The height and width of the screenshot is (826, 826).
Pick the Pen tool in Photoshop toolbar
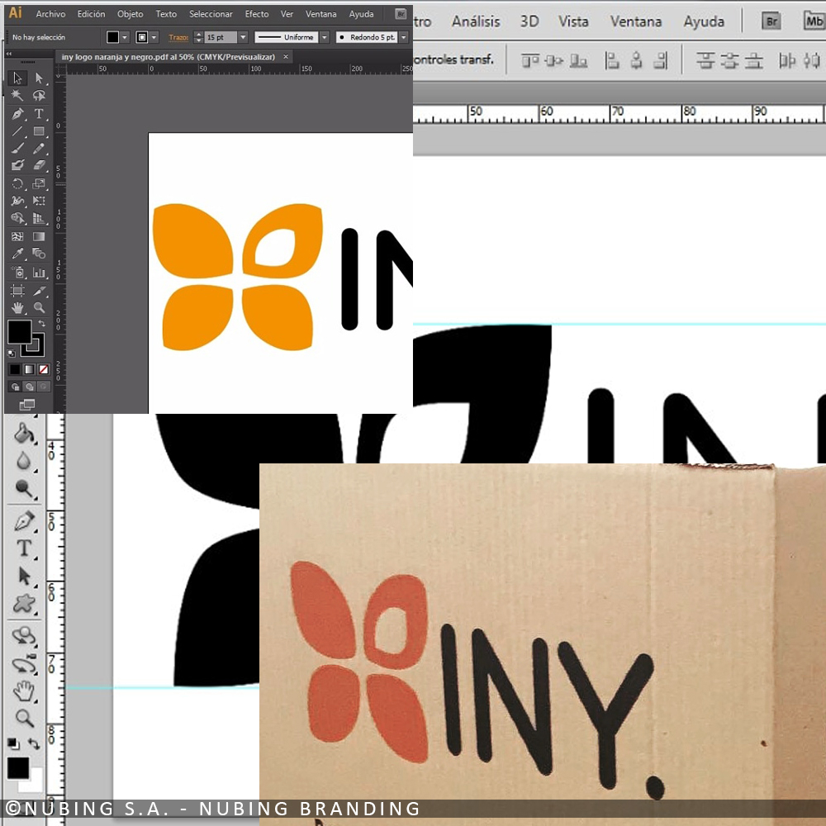[x=24, y=521]
